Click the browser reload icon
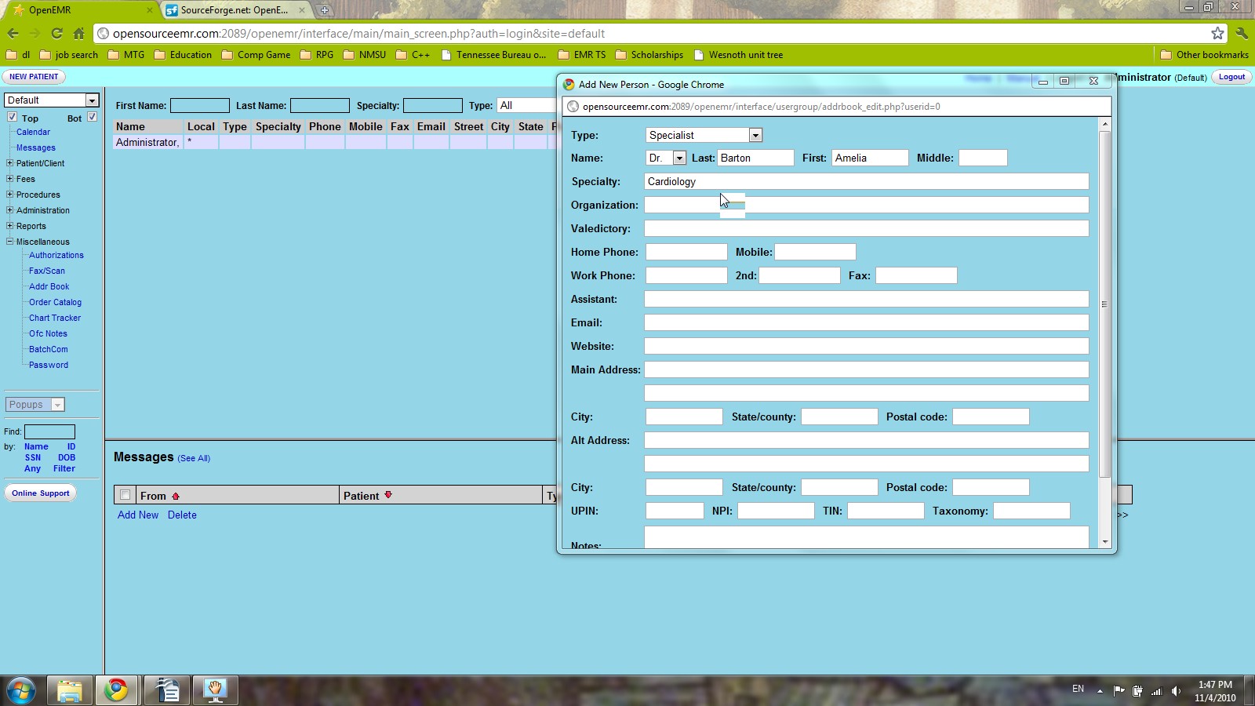 56,33
